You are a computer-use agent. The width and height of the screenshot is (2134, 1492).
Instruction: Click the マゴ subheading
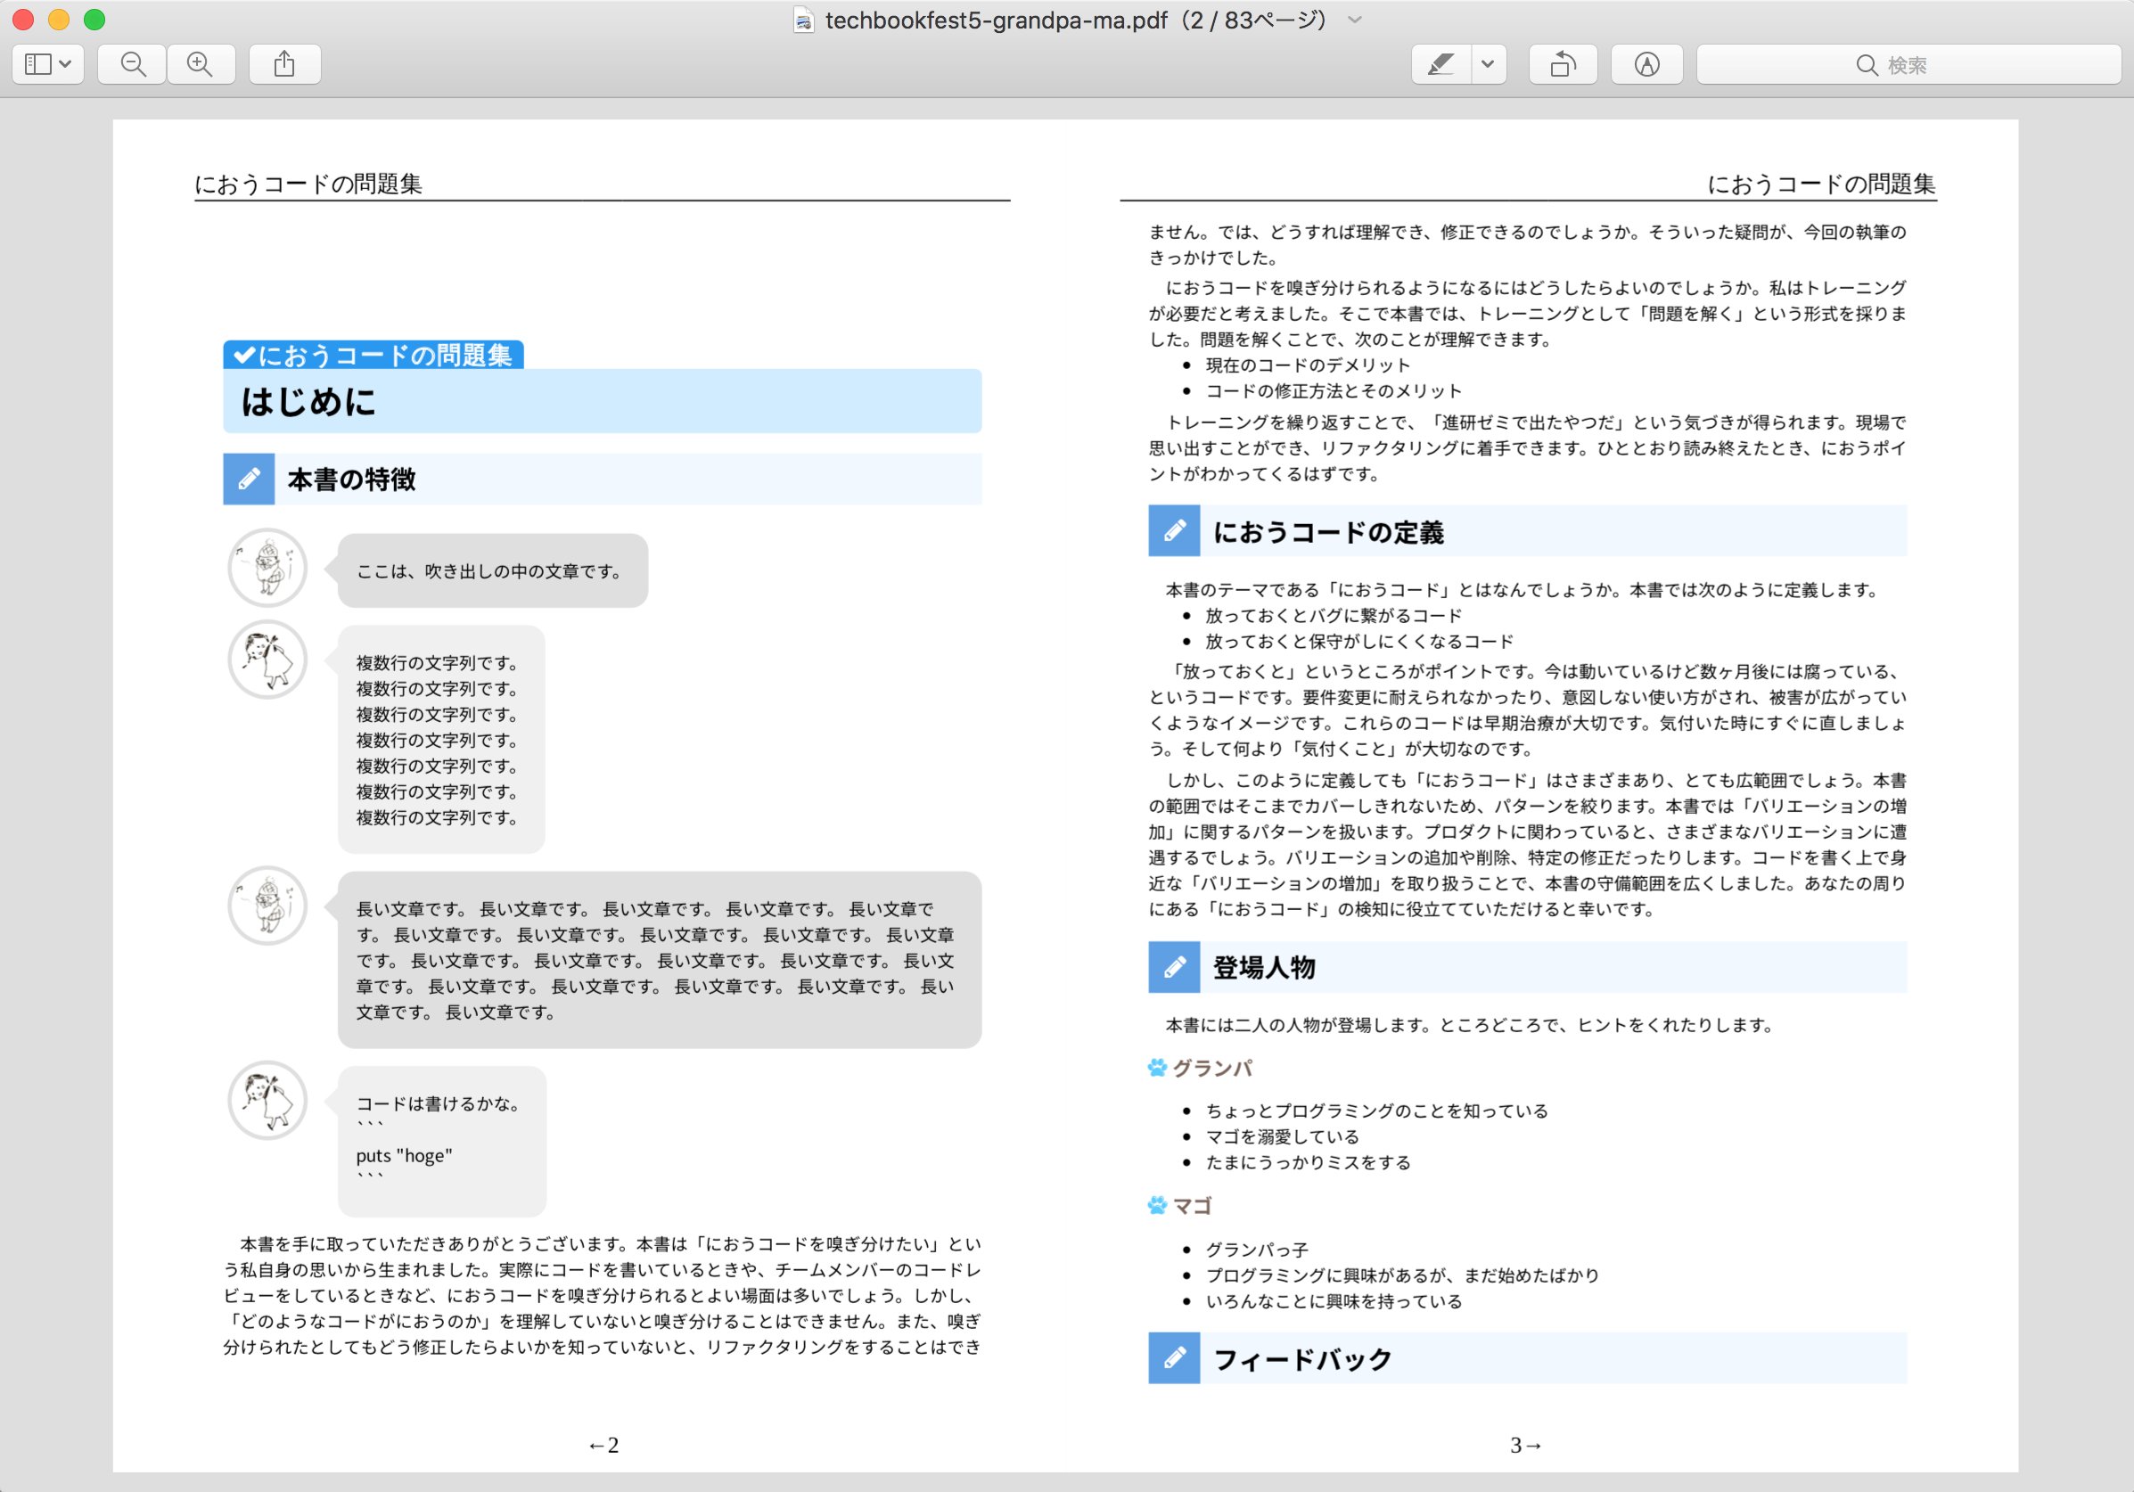click(x=1194, y=1206)
